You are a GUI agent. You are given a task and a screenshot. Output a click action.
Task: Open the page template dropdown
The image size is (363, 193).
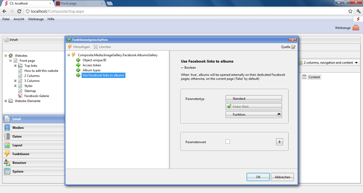pyautogui.click(x=328, y=63)
